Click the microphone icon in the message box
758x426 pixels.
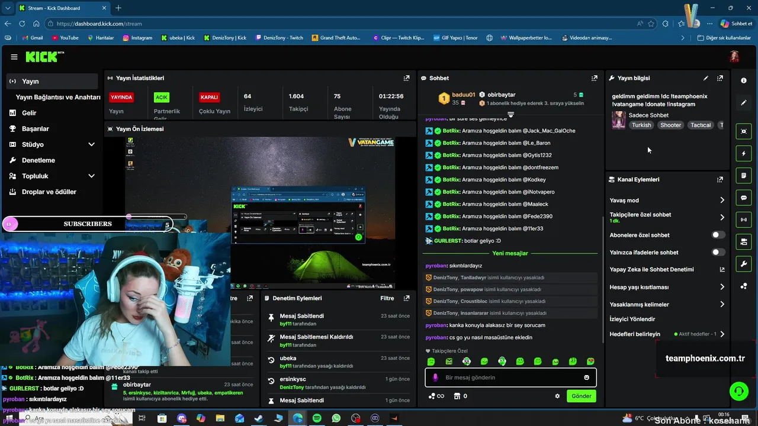(x=435, y=377)
